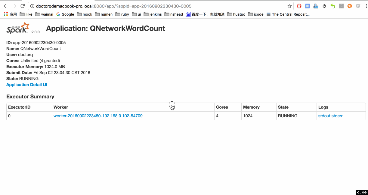The width and height of the screenshot is (368, 195).
Task: Open the Google bookmark
Action: point(65,14)
